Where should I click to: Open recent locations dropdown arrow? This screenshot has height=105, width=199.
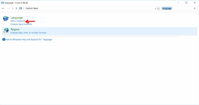coord(13,8)
